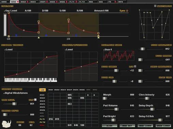This screenshot has width=173, height=129.
Task: Click matrix cell 063 in OSC4 row
Action: 69,104
